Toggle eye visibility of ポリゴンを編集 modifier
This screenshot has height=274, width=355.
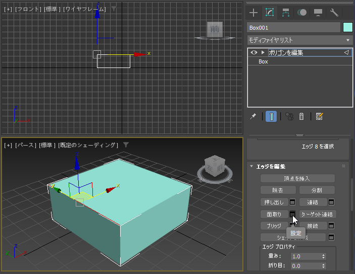(254, 52)
